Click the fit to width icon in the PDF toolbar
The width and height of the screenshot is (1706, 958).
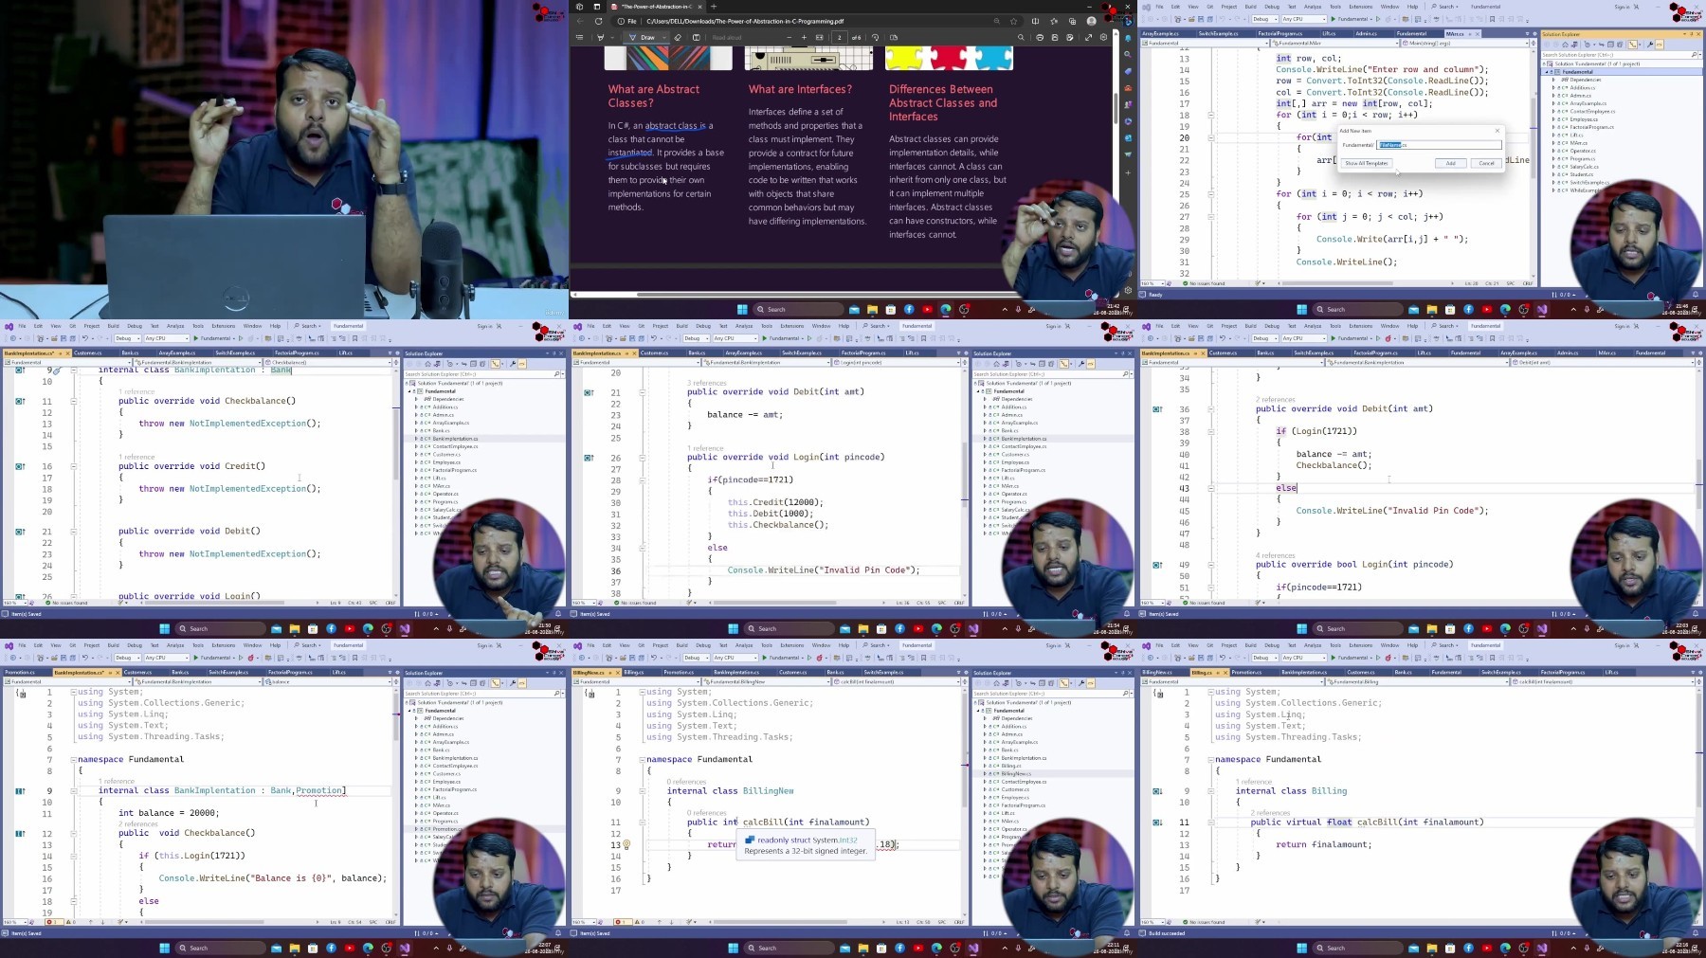click(818, 38)
